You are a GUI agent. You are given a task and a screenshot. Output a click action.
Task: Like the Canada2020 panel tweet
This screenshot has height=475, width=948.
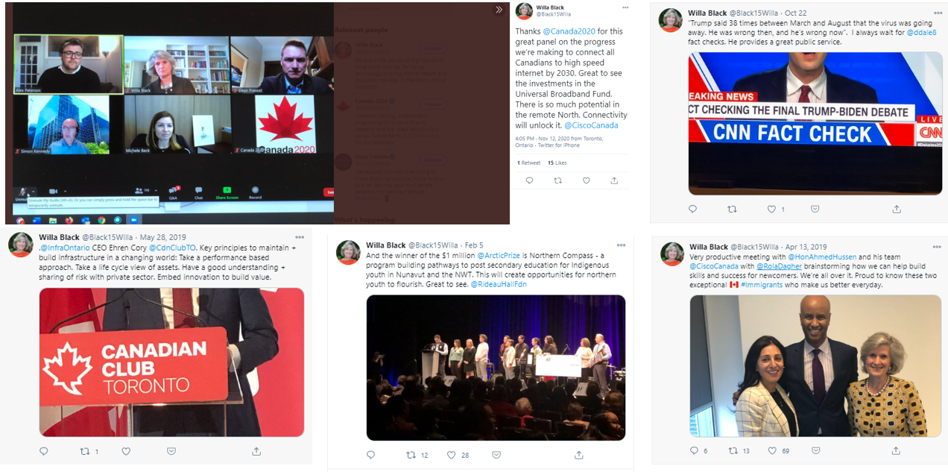coord(586,180)
